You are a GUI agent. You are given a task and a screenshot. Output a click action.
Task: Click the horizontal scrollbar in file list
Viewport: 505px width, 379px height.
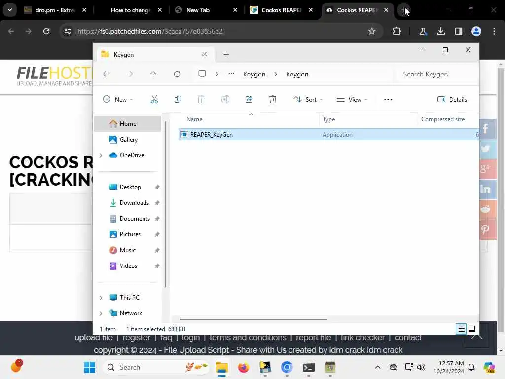[x=254, y=319]
